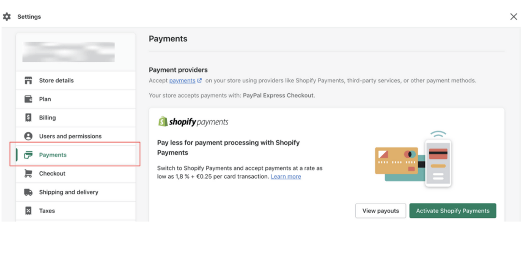The height and width of the screenshot is (255, 522).
Task: Open the Store details menu item
Action: (57, 81)
